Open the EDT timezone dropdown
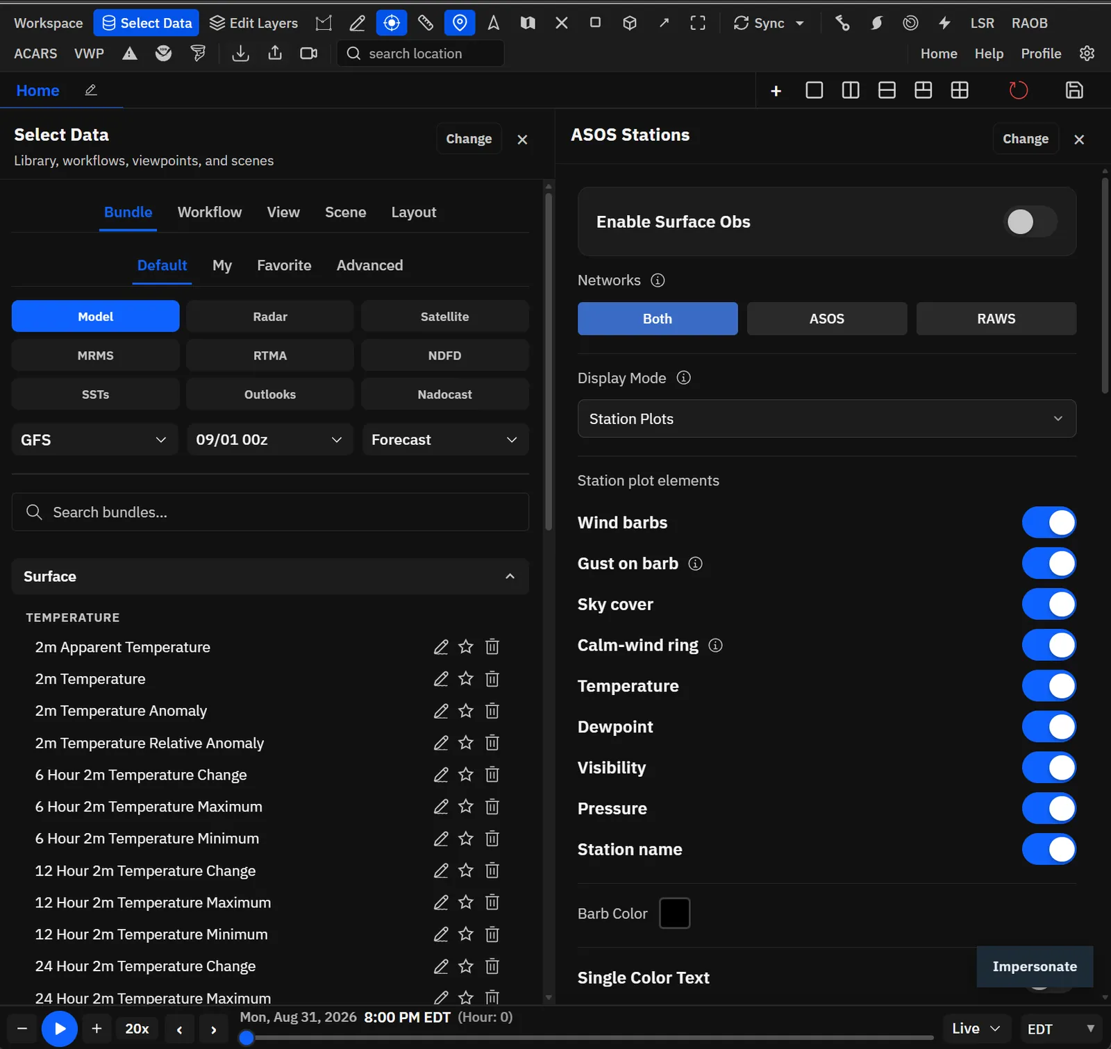This screenshot has width=1111, height=1049. click(1061, 1029)
